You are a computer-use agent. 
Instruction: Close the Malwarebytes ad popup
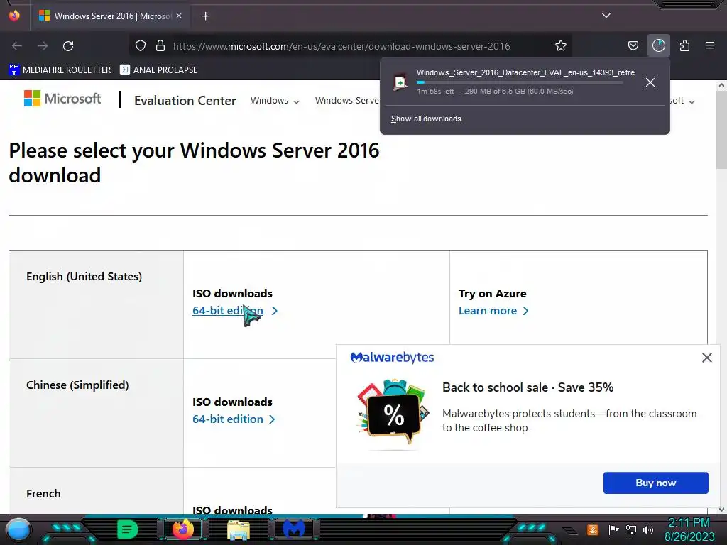pyautogui.click(x=706, y=358)
